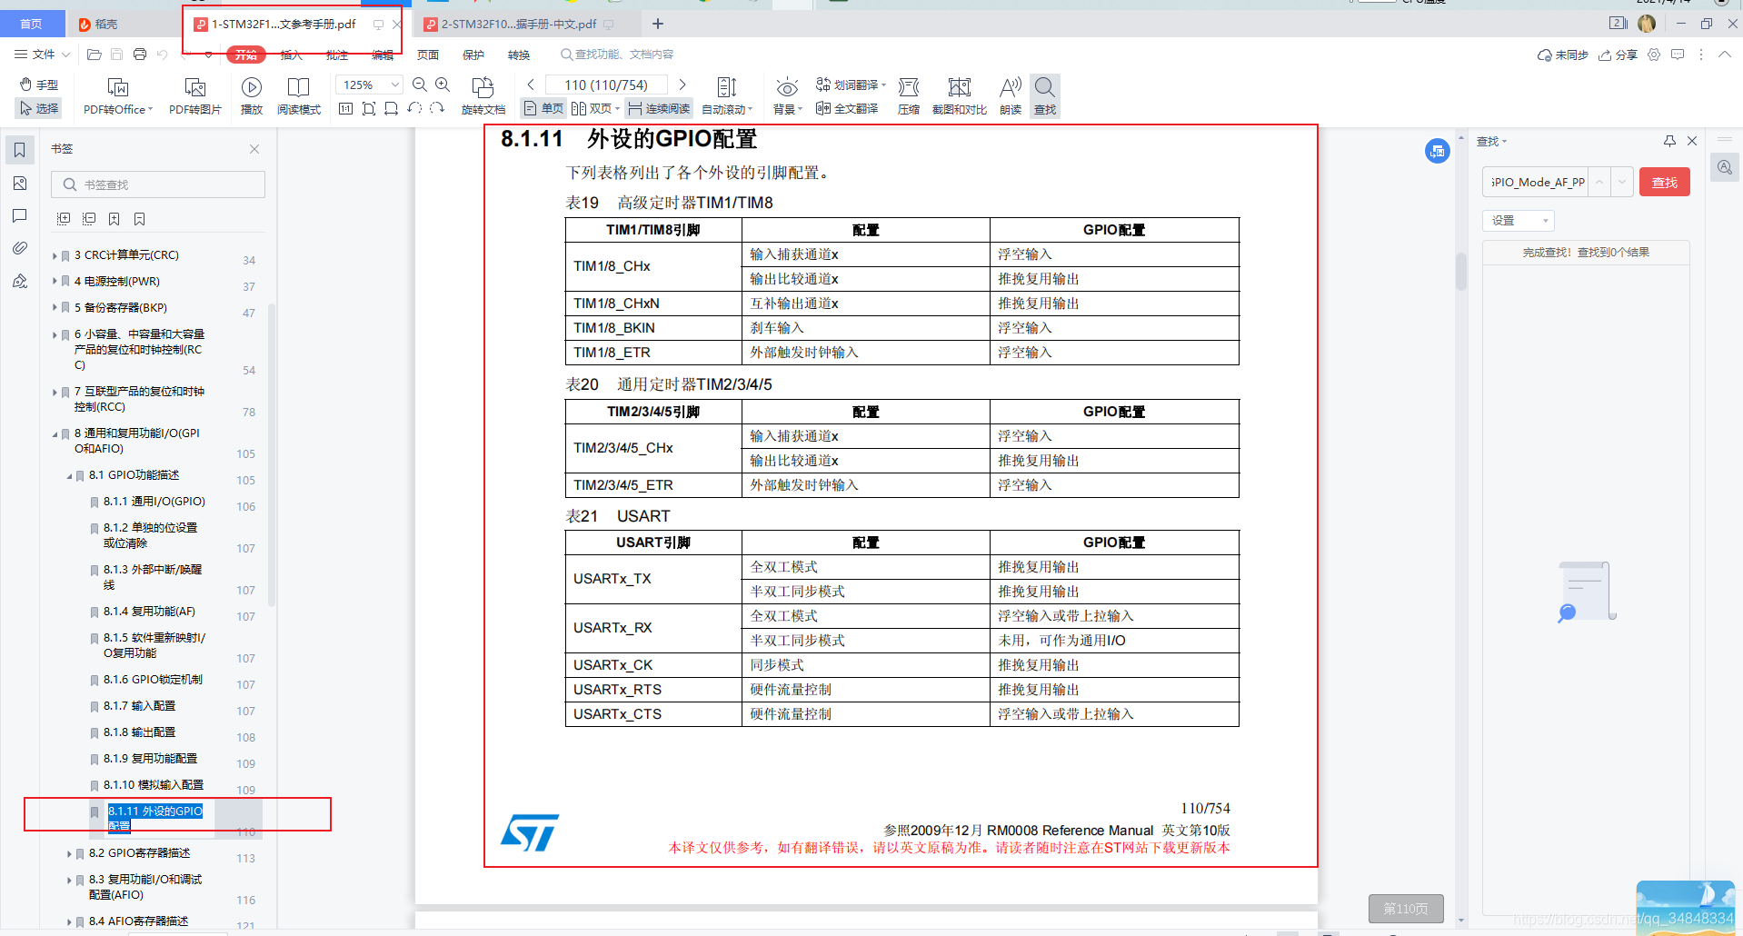Screen dimensions: 1743x936
Task: Pin the find panel
Action: pos(1669,141)
